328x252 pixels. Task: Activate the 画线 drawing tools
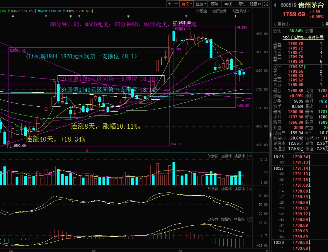click(x=228, y=4)
